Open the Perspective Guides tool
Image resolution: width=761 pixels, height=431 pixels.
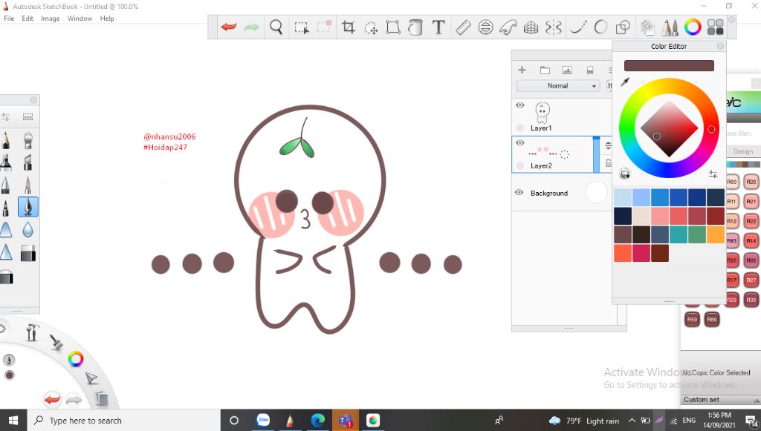pos(531,27)
